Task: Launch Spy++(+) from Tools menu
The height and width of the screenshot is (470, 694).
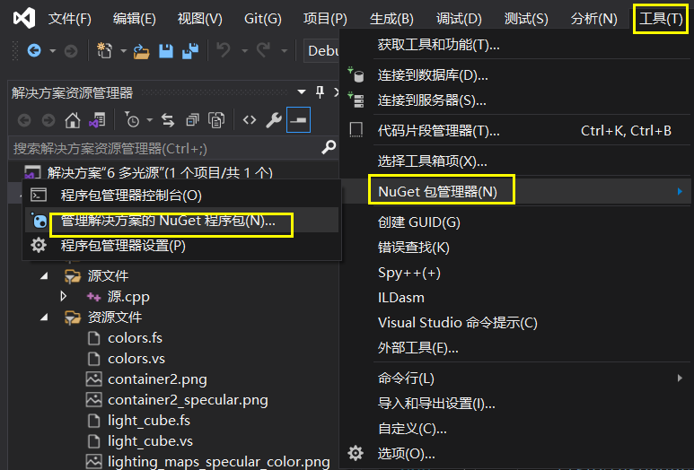Action: pos(514,273)
